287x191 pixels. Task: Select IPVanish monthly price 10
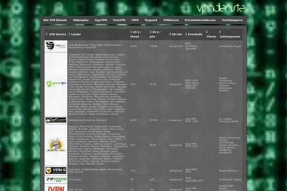coord(132,180)
